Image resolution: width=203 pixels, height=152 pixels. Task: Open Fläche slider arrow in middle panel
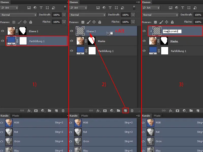coord(133,22)
